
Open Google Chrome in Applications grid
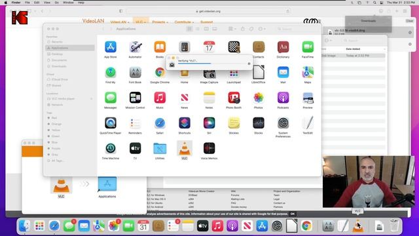click(160, 72)
